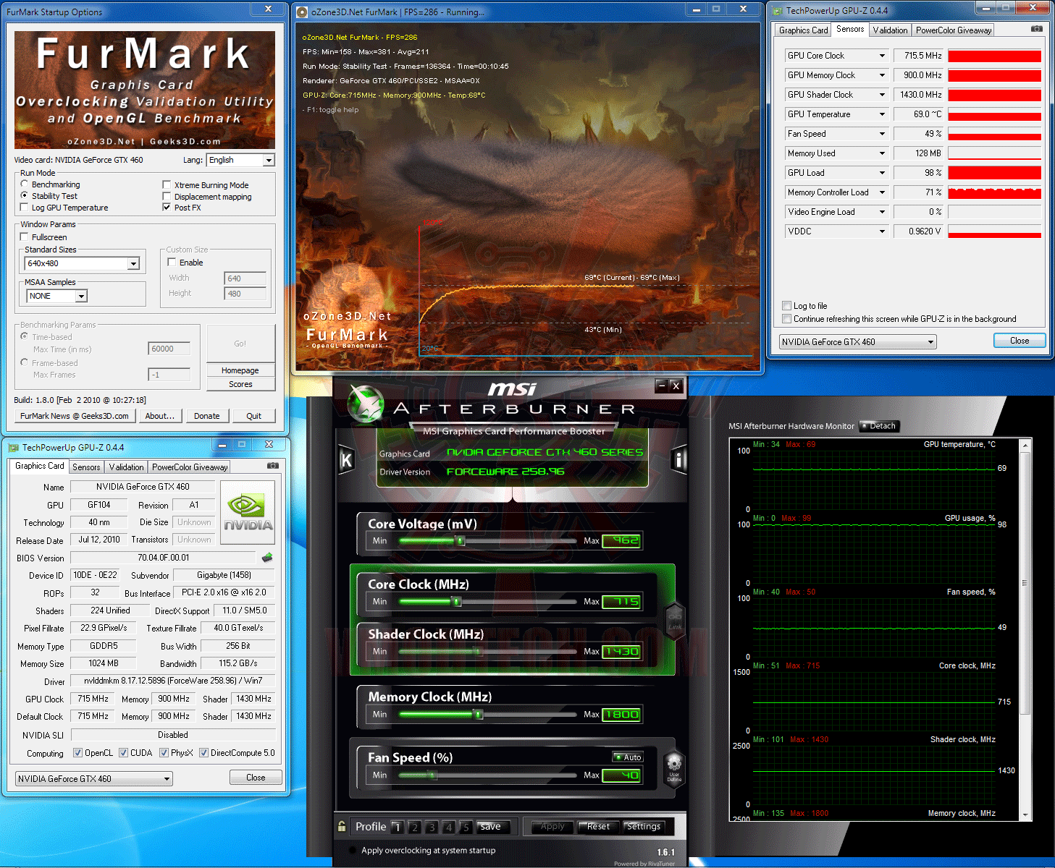Toggle Apply overclocking at system startup
This screenshot has height=868, width=1055.
(353, 851)
